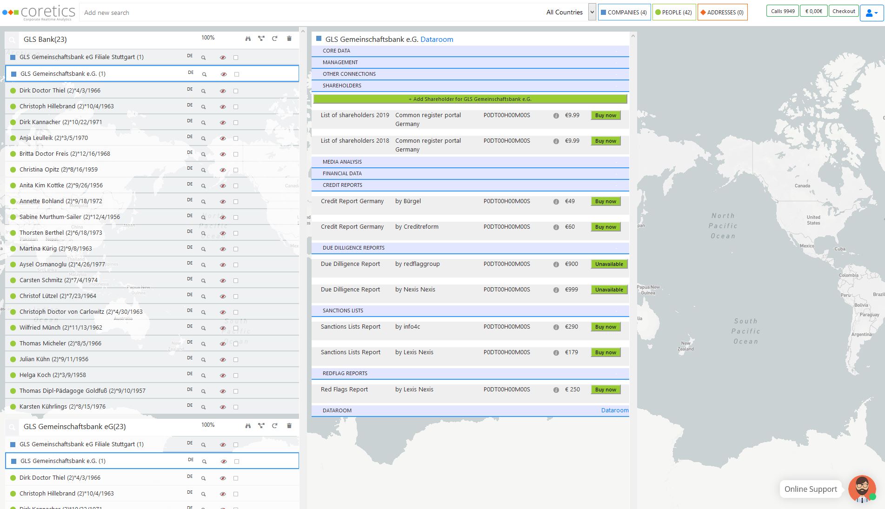
Task: Delete GLS Gemeinschaftsbank eG(23) search via trash icon
Action: (x=289, y=426)
